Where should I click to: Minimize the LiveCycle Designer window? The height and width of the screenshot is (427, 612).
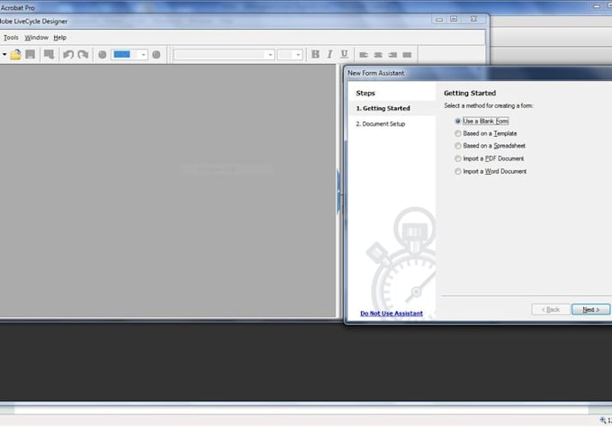[439, 19]
